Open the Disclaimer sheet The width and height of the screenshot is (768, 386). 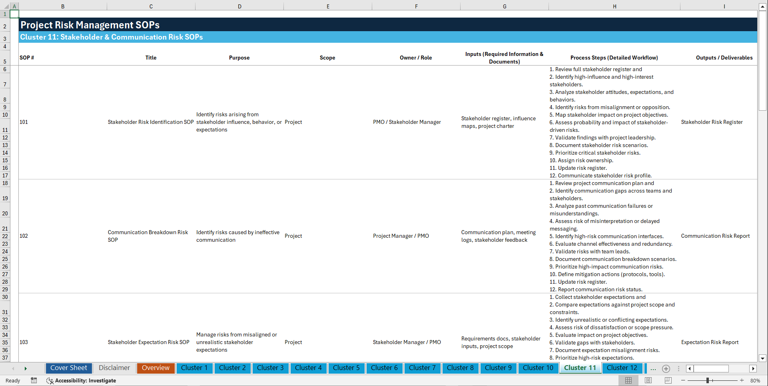[x=114, y=368]
